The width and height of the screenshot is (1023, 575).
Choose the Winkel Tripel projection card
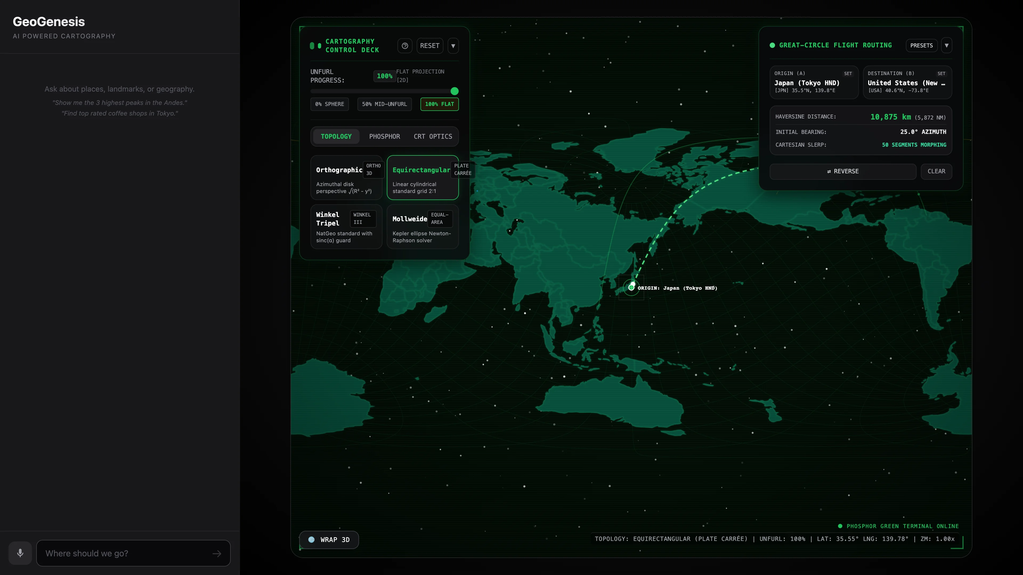click(x=346, y=227)
